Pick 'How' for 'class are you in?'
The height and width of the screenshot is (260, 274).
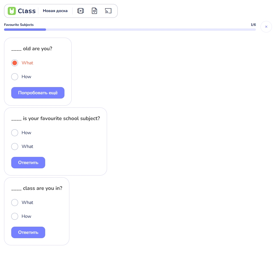[15, 216]
